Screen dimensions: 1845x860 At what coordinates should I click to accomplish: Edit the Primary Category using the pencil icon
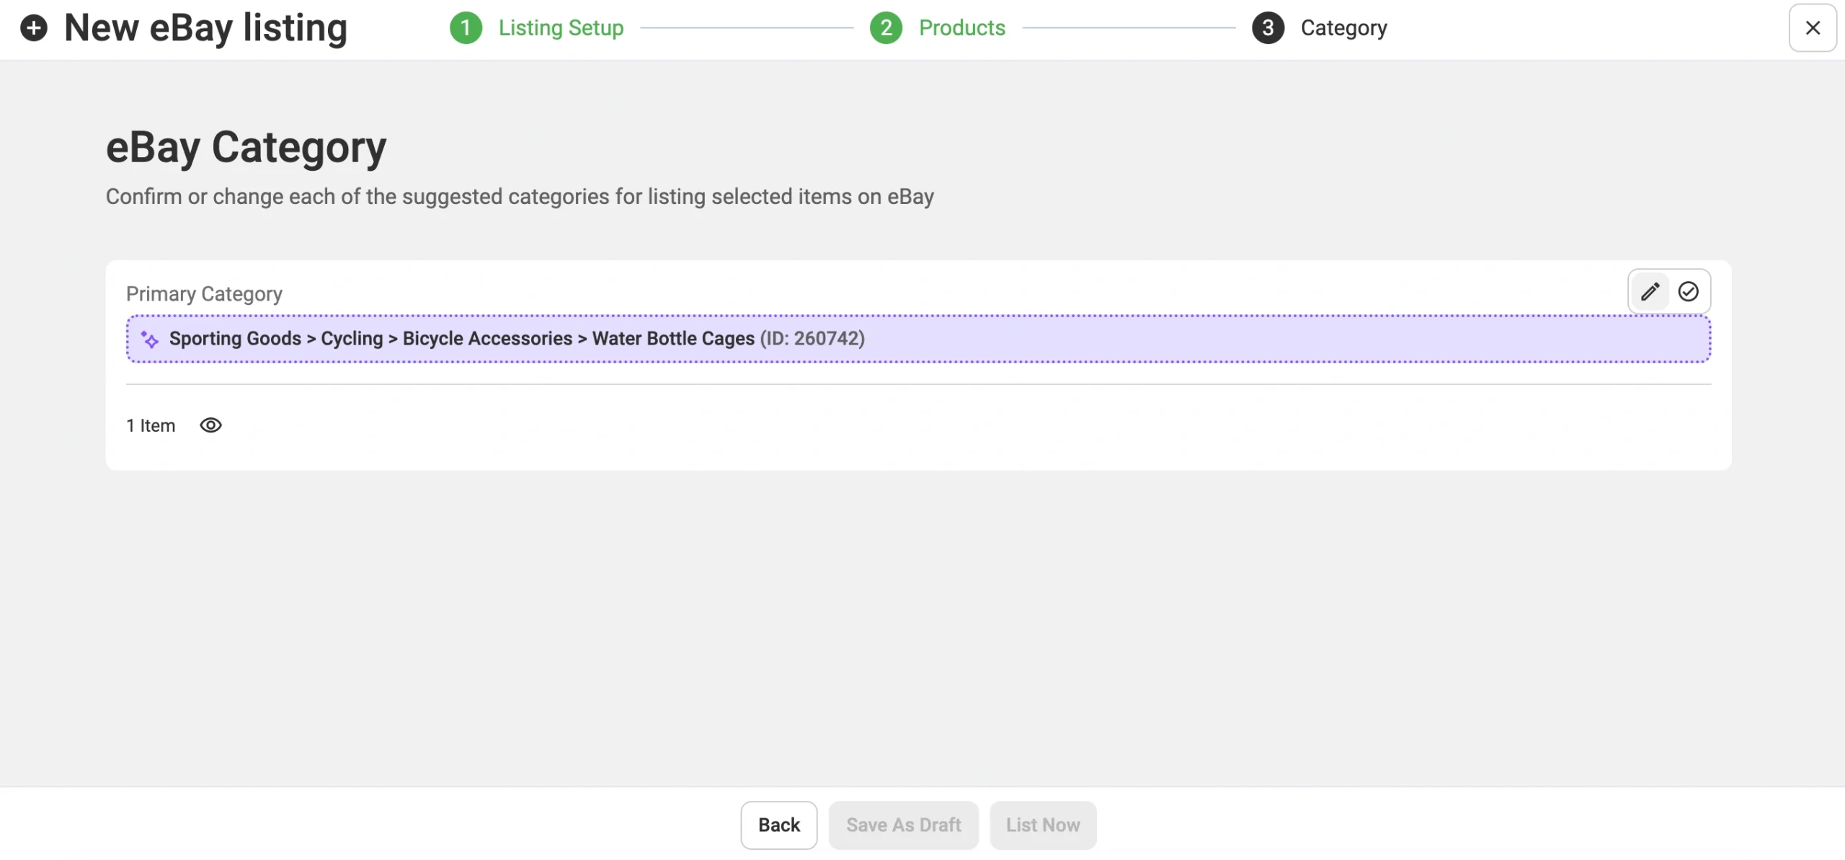(x=1650, y=291)
